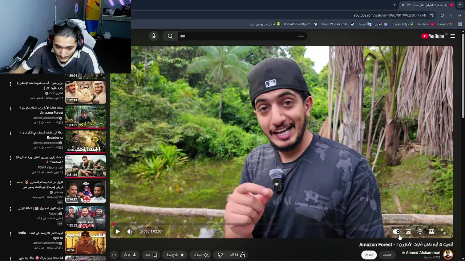The width and height of the screenshot is (465, 261).
Task: Open the 1:02:49 Quran debate video thumbnail
Action: pos(85,92)
